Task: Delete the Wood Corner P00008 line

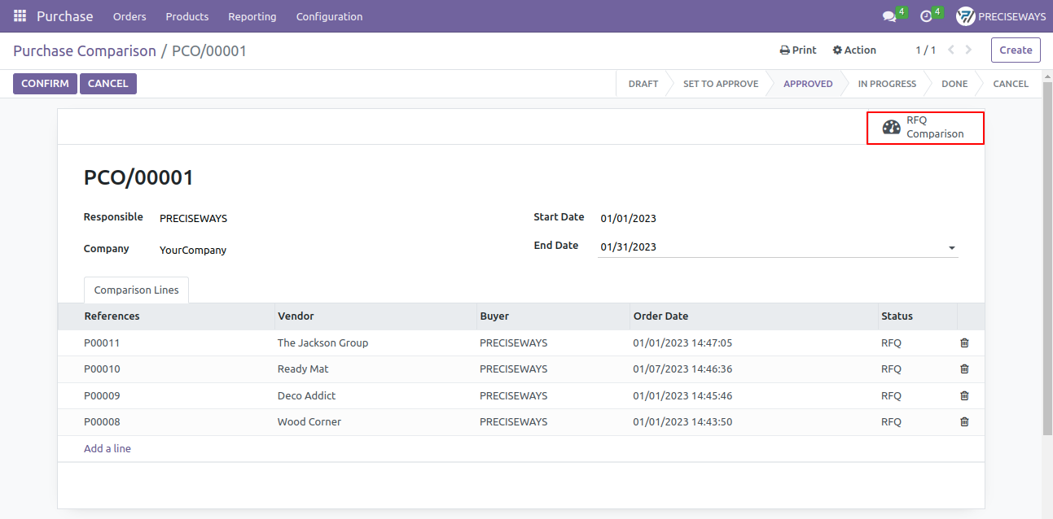Action: click(x=964, y=421)
